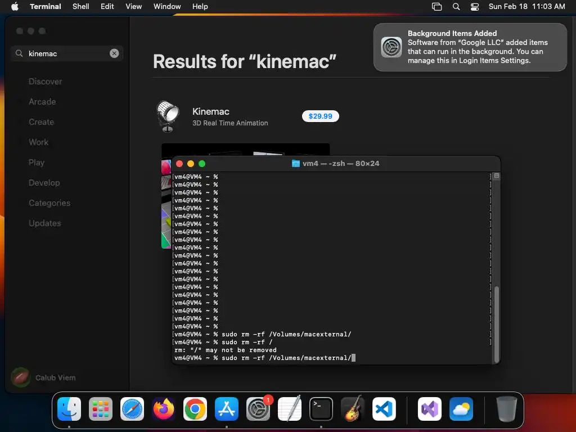This screenshot has width=576, height=432.
Task: Open the Help menu
Action: tap(200, 6)
